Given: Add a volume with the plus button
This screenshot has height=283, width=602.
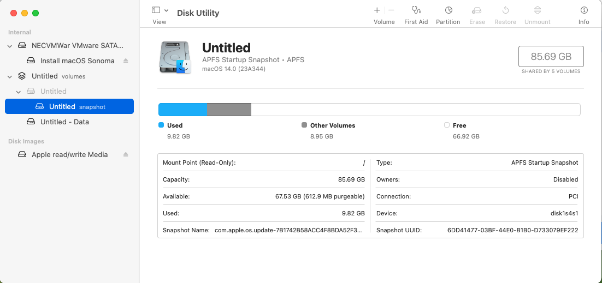Looking at the screenshot, I should point(377,10).
